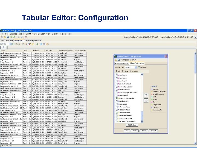The image size is (197, 148).
Task: Check the job system flag 3 checkbox
Action: pyautogui.click(x=117, y=84)
